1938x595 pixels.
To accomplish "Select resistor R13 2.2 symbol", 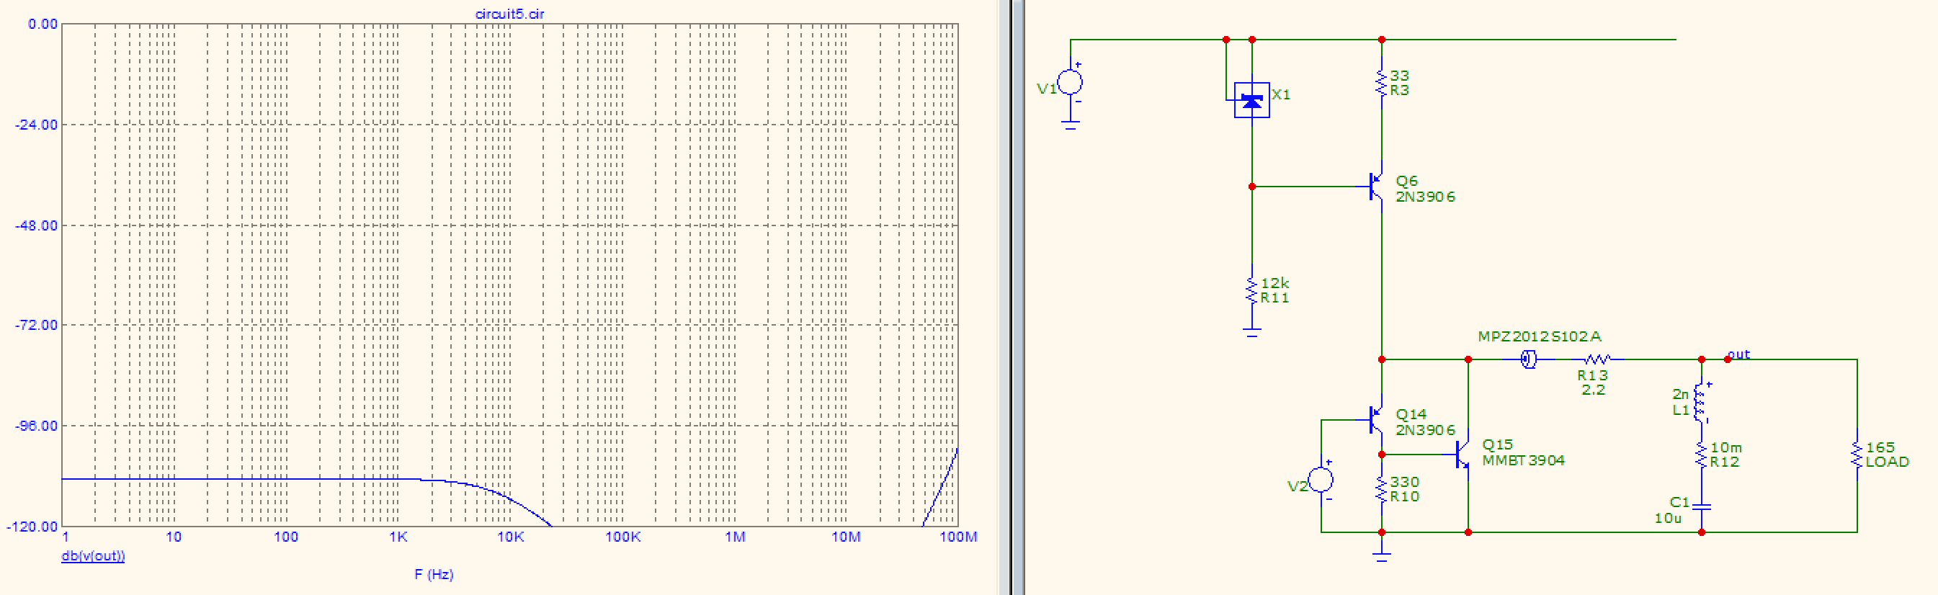I will pos(1597,359).
